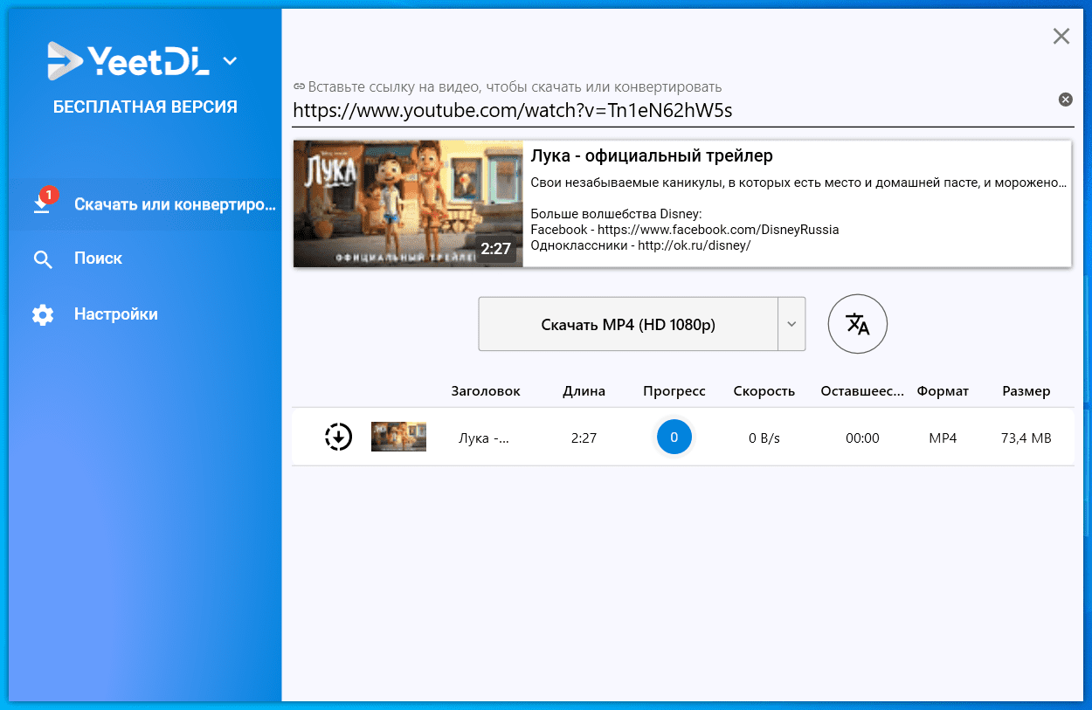The image size is (1092, 710).
Task: Click the Размер column header
Action: pos(1026,391)
